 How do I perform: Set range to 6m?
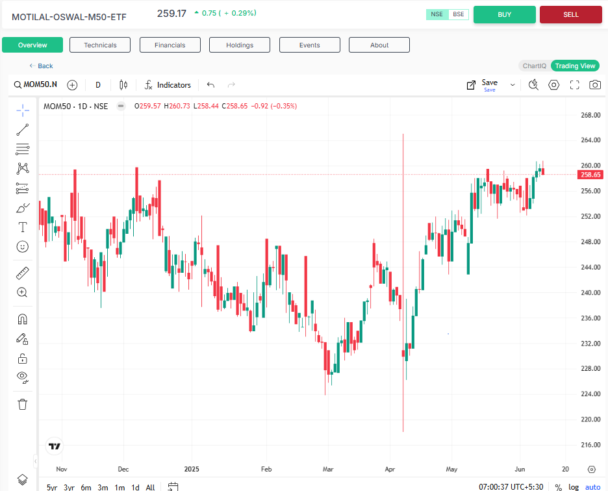86,487
